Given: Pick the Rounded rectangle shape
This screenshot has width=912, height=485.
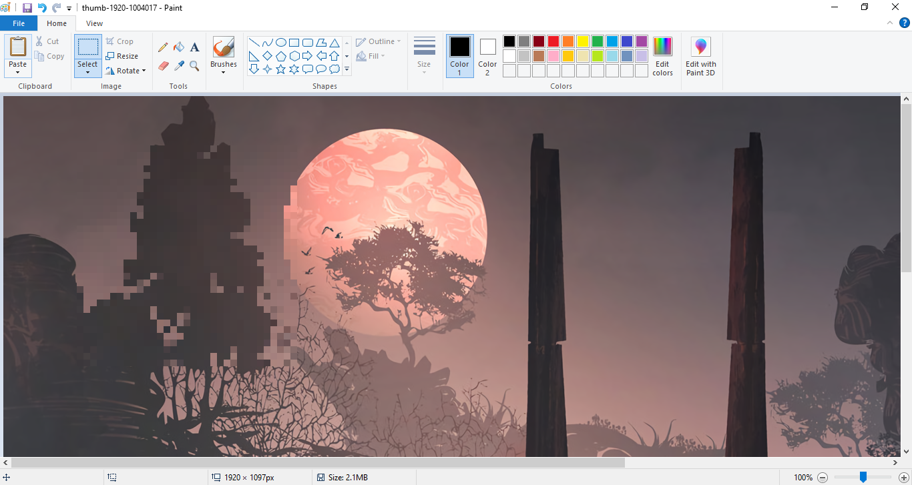Looking at the screenshot, I should point(308,43).
